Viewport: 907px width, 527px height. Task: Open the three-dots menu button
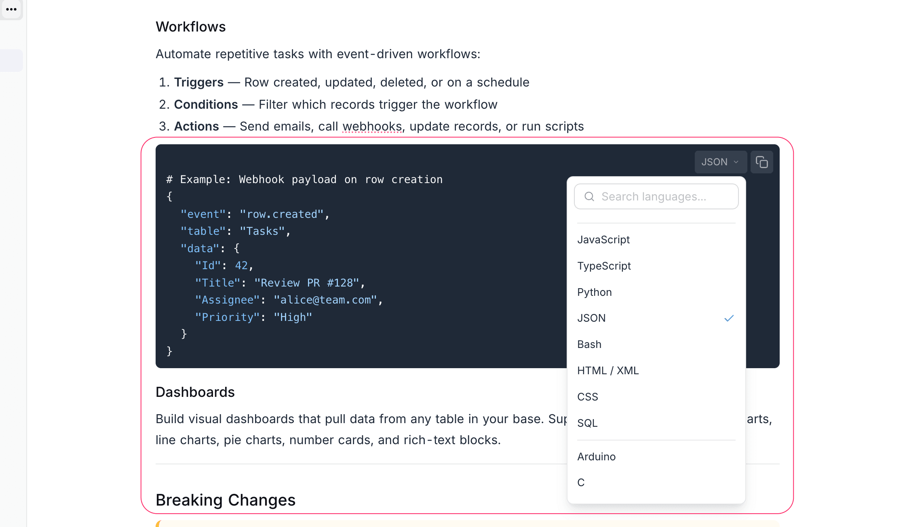[11, 9]
